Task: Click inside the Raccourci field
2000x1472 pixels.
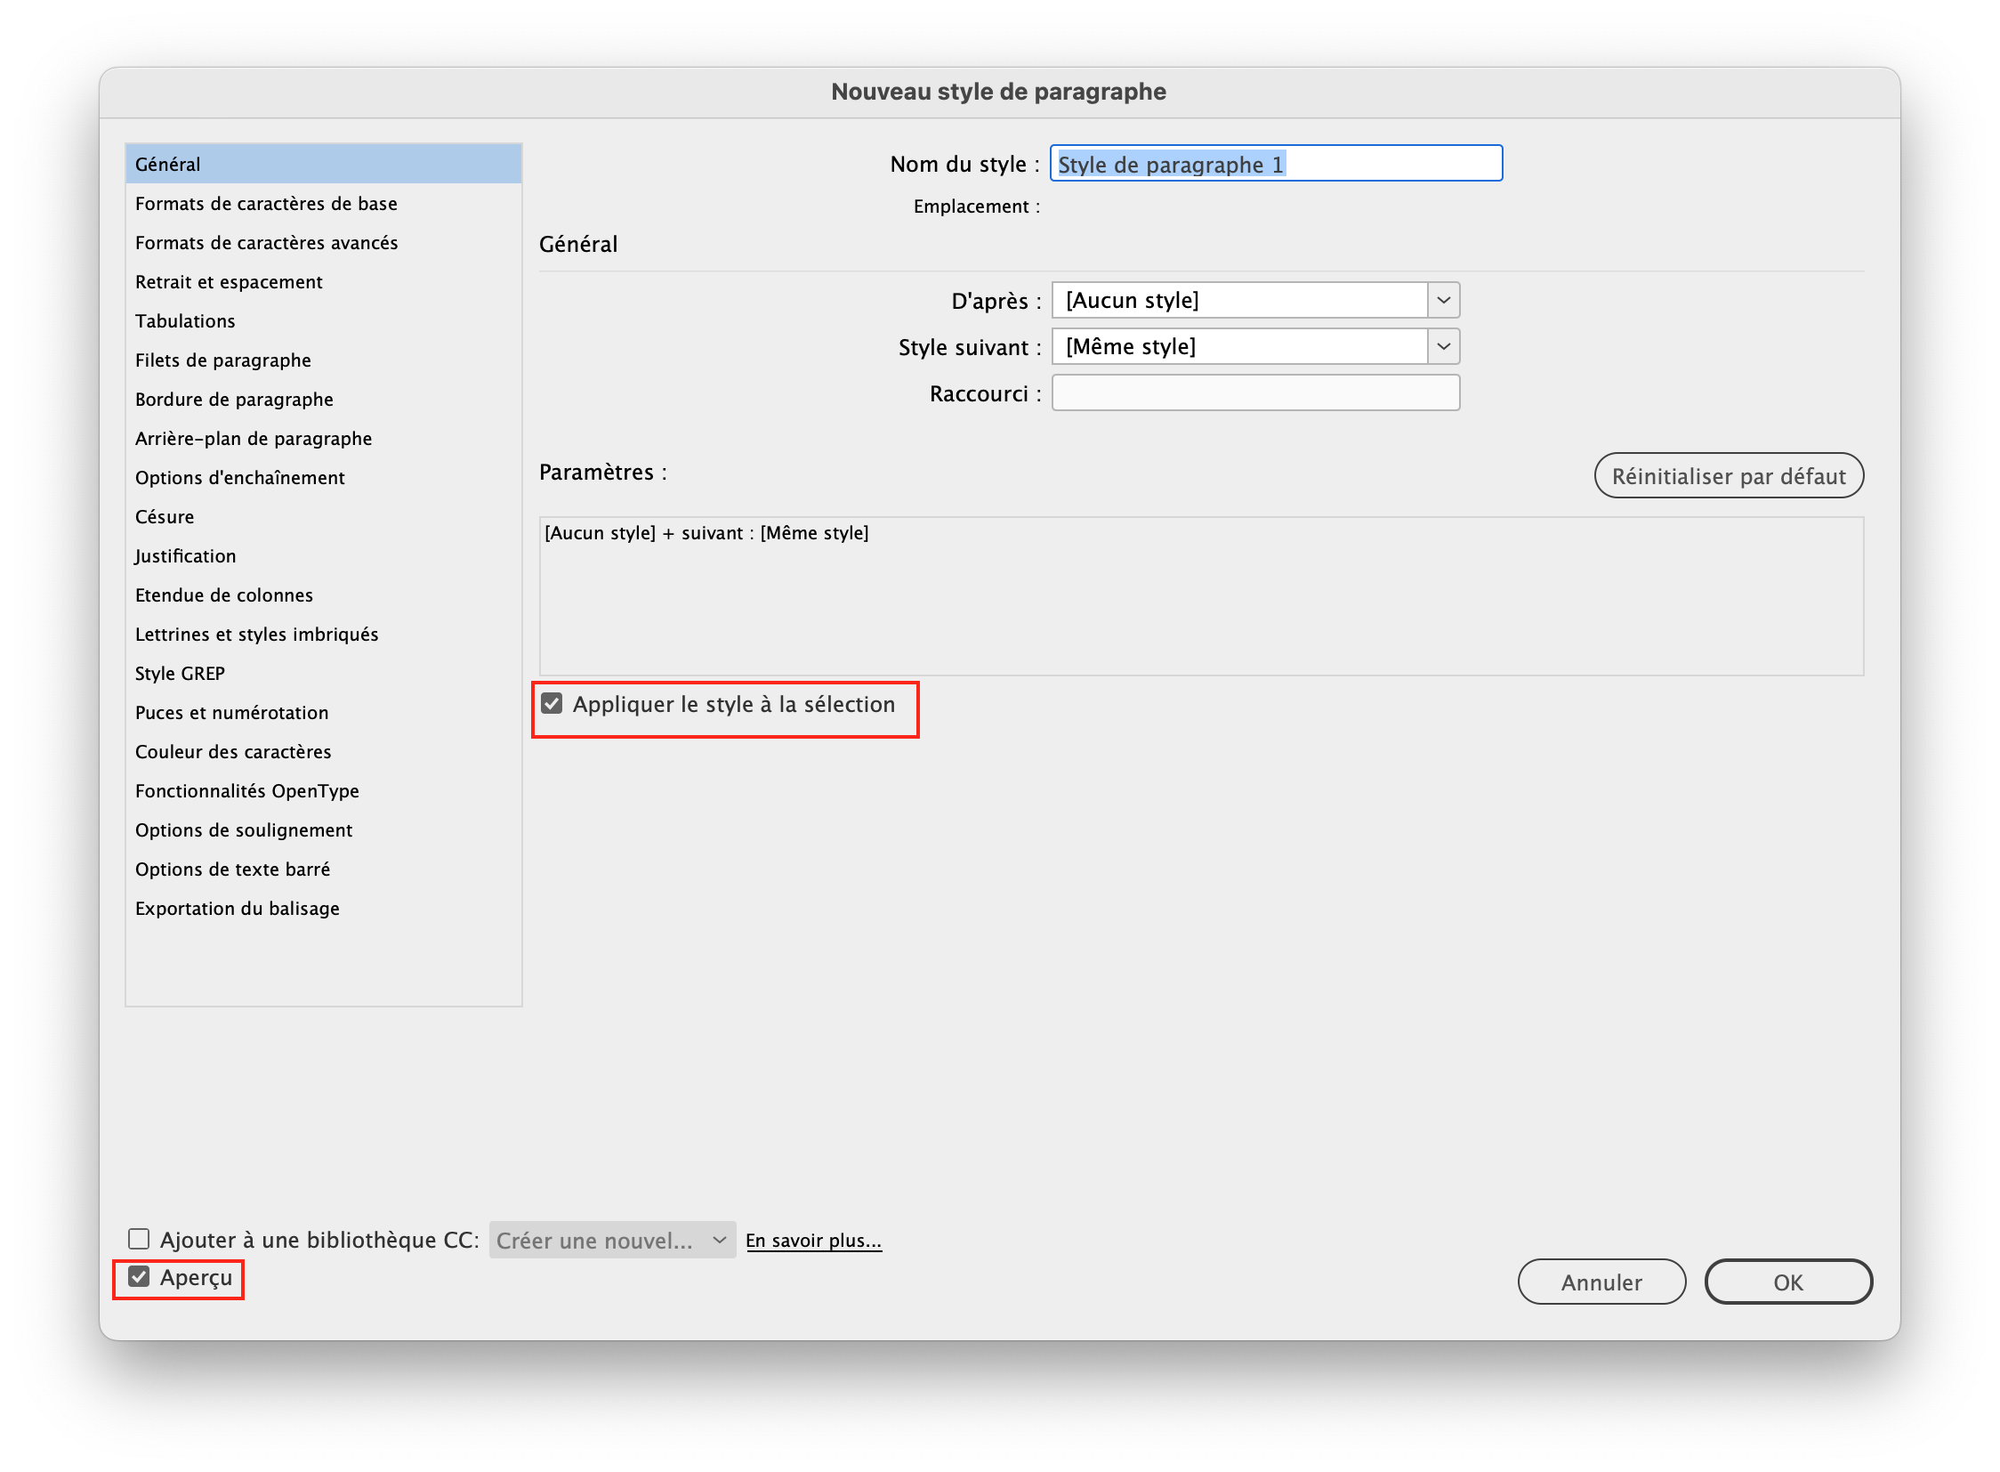Action: pos(1254,392)
